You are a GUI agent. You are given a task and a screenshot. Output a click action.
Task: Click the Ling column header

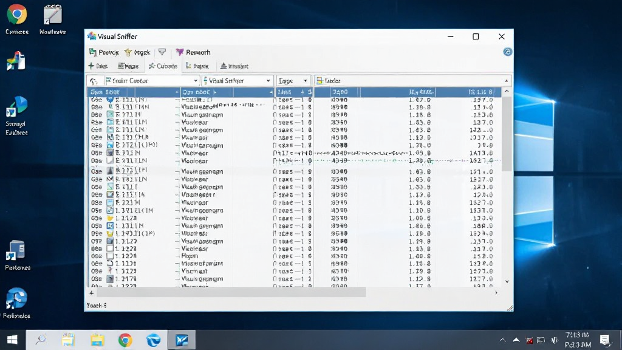coord(294,92)
